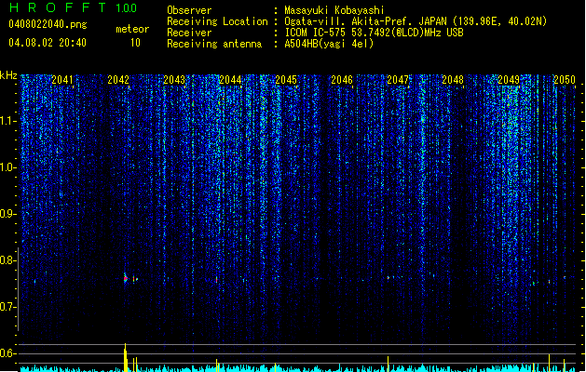Click the tallest yellow intensity spike near 2042
The height and width of the screenshot is (372, 586).
pos(126,357)
